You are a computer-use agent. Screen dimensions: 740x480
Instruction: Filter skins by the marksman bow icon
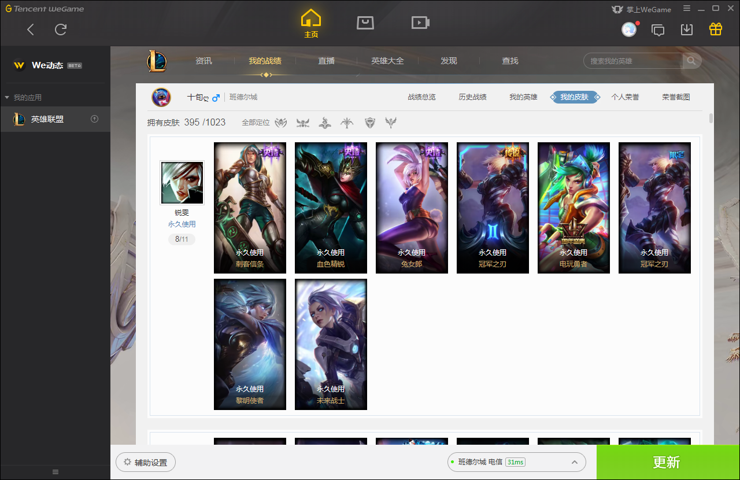[x=347, y=123]
